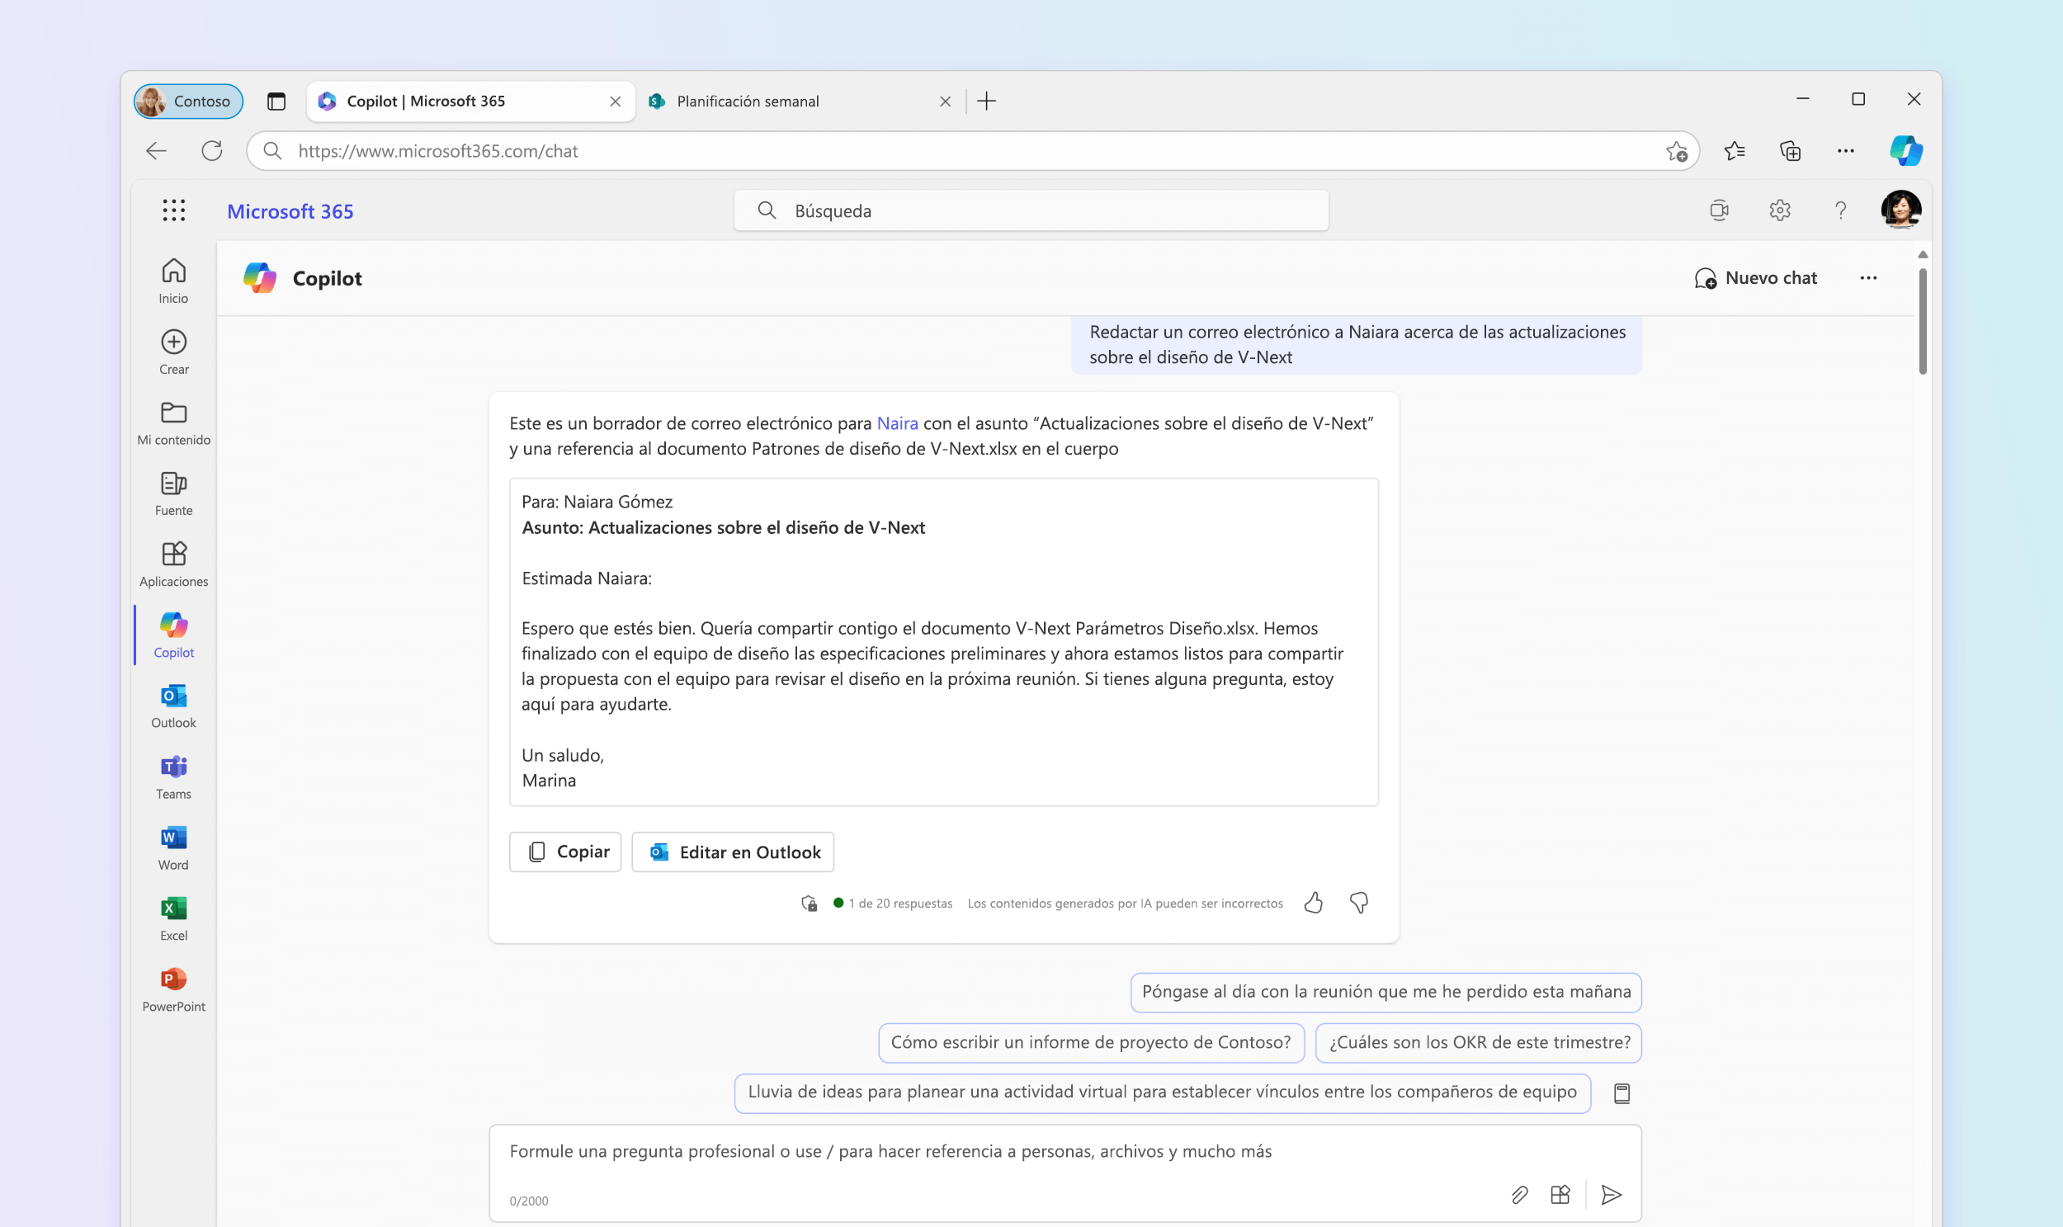Screen dimensions: 2063x1227
Task: Send the message with the arrow icon
Action: click(x=1611, y=1194)
